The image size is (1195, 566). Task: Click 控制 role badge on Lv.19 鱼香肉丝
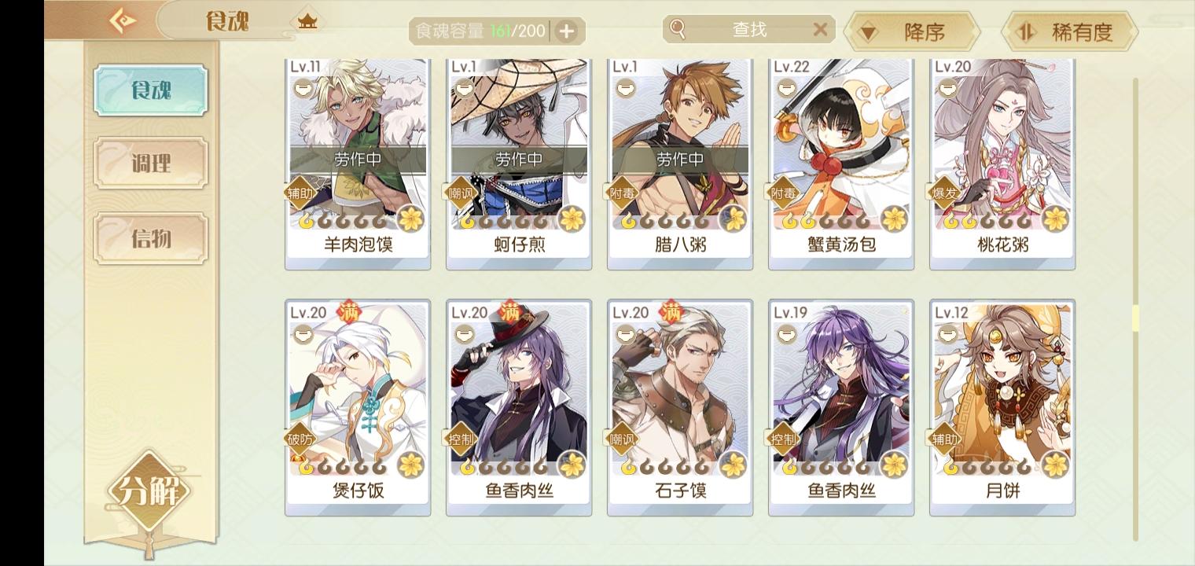(x=783, y=439)
